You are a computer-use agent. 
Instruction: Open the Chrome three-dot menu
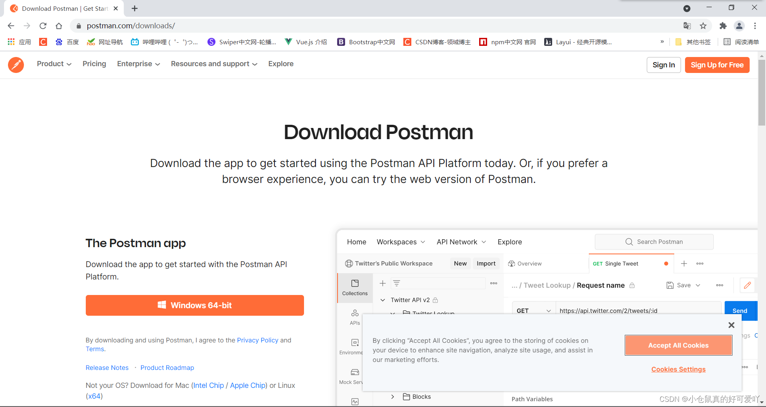(755, 26)
